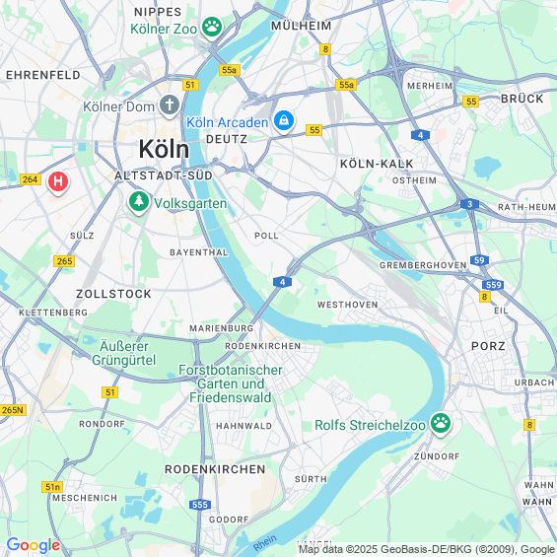Select the Kölner Dom church pin
The image size is (557, 557).
coord(170,105)
